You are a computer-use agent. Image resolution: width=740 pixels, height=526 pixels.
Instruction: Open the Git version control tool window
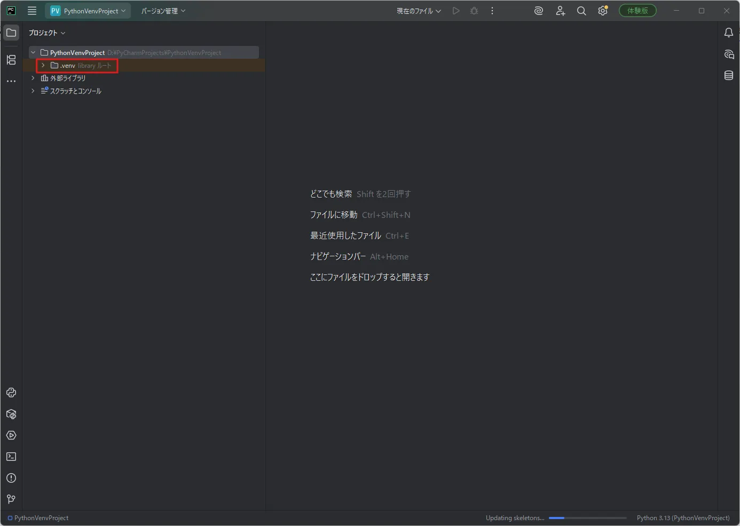[11, 499]
